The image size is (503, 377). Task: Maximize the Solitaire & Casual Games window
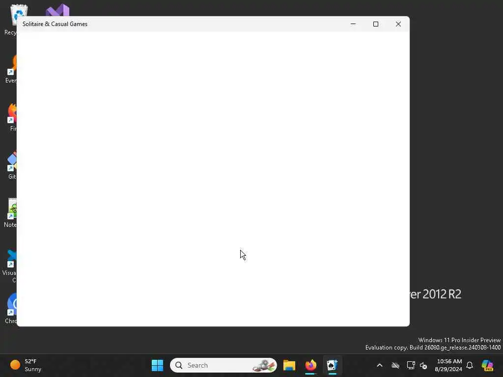(x=376, y=24)
